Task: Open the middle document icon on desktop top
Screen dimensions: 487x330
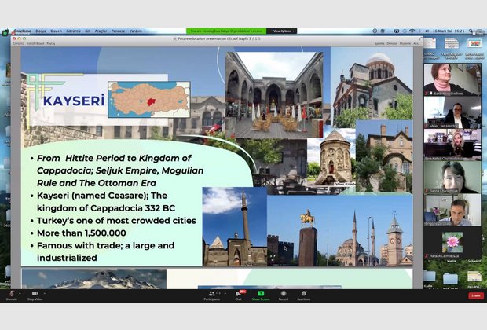Action: [452, 43]
